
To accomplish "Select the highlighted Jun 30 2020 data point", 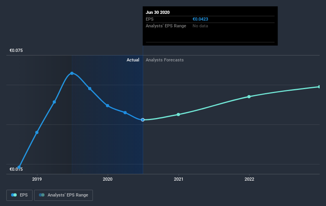I will coord(143,120).
